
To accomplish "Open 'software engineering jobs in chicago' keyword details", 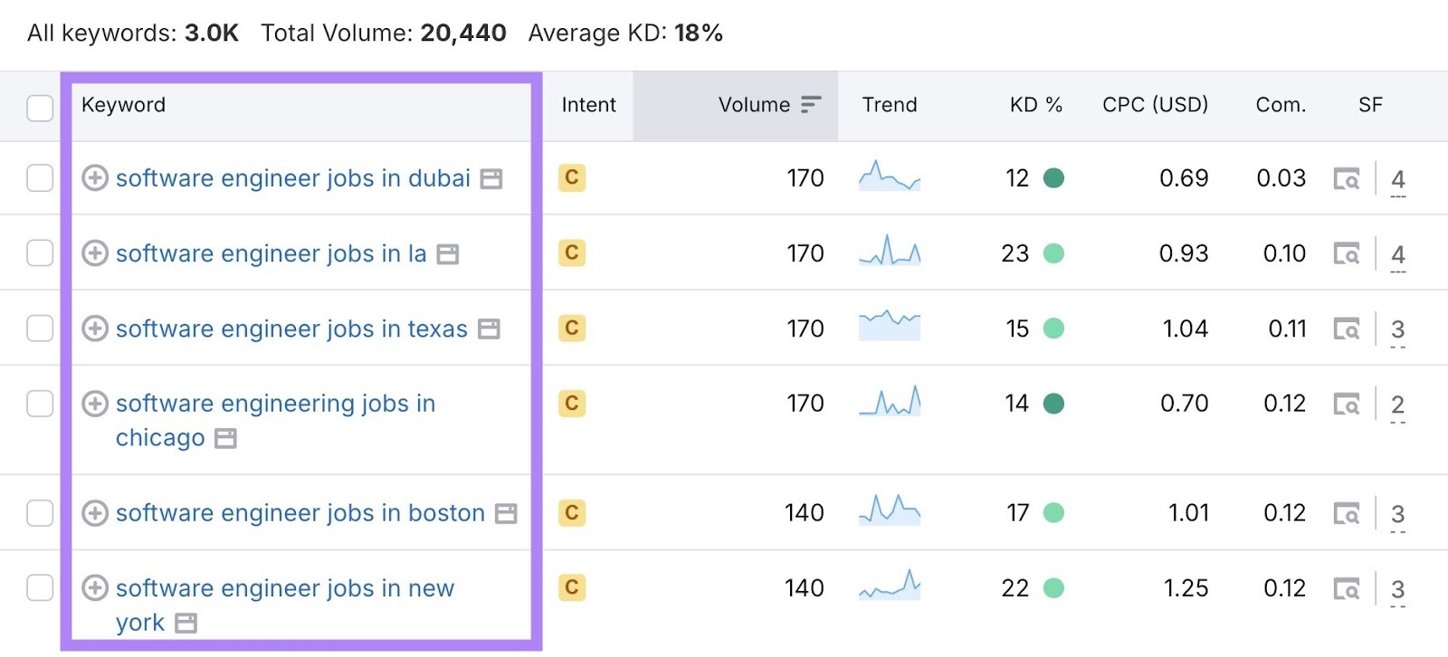I will [x=275, y=404].
